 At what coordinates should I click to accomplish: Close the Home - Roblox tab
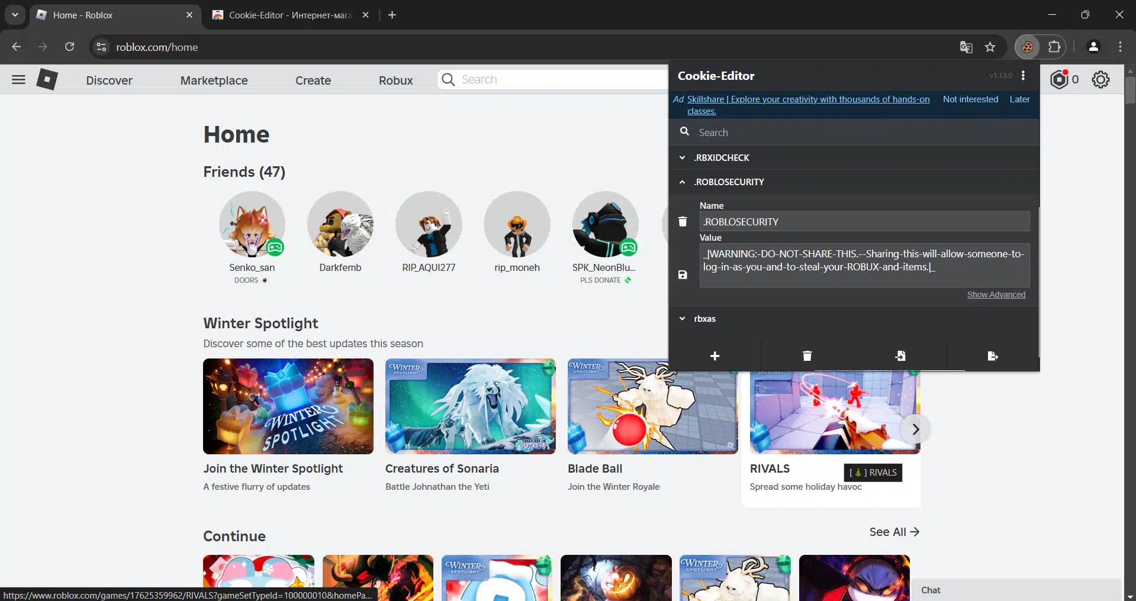[x=189, y=15]
